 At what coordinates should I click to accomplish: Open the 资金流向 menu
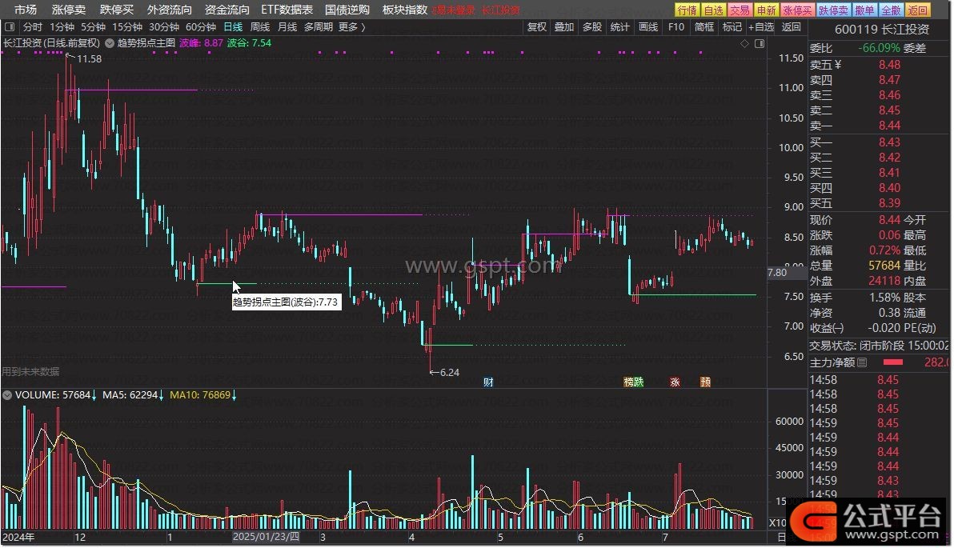click(227, 10)
